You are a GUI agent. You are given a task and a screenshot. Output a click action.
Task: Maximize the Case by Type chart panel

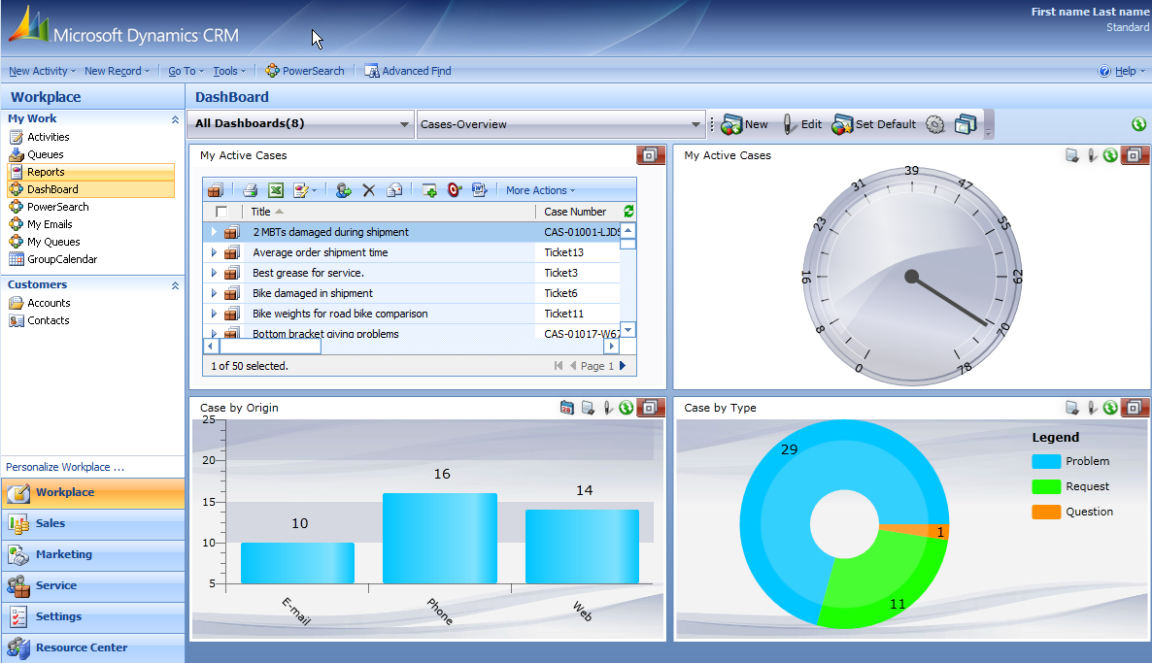(1134, 408)
